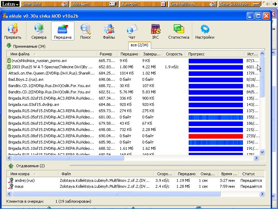Image resolution: width=278 pixels, height=209 pixels.
Task: Sort downloads by Передано column header
Action: click(x=129, y=54)
